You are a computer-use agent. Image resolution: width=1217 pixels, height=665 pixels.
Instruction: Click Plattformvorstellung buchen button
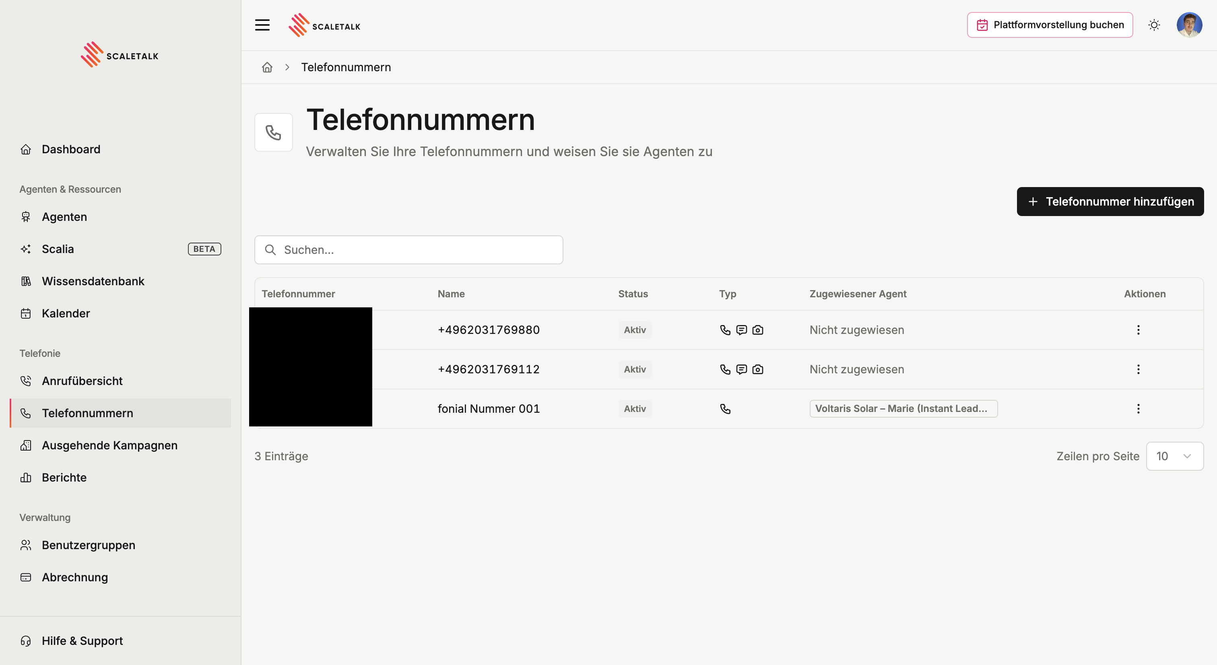point(1050,25)
